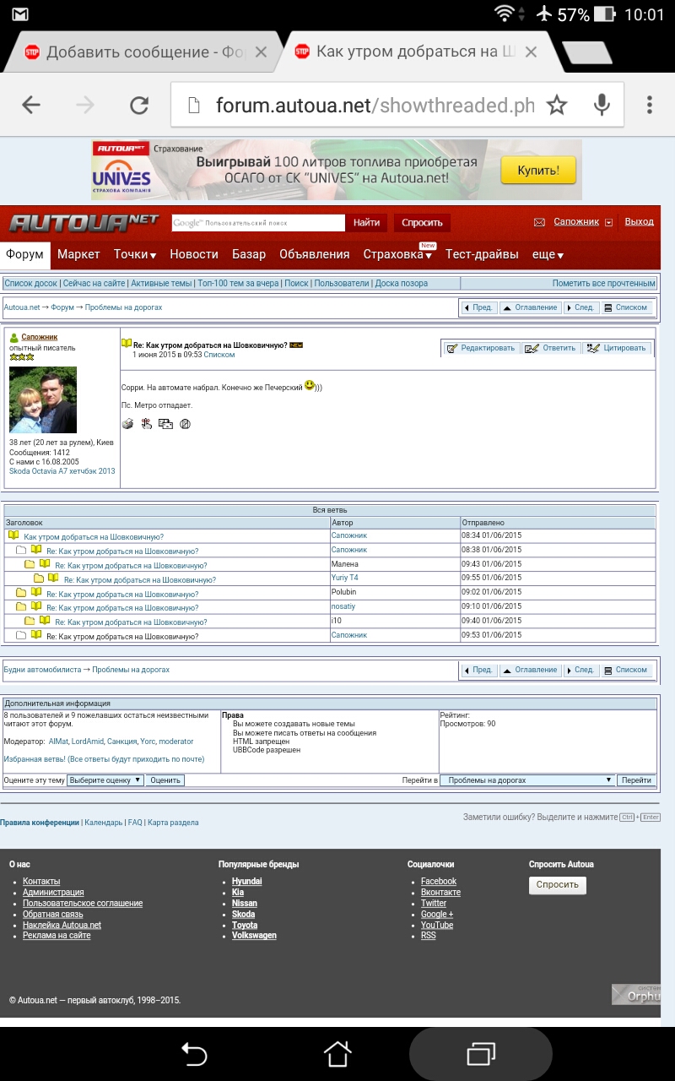Tap the microphone voice search icon

(x=602, y=105)
